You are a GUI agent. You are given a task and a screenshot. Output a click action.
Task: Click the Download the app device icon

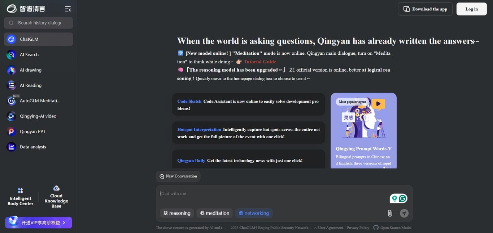click(406, 9)
